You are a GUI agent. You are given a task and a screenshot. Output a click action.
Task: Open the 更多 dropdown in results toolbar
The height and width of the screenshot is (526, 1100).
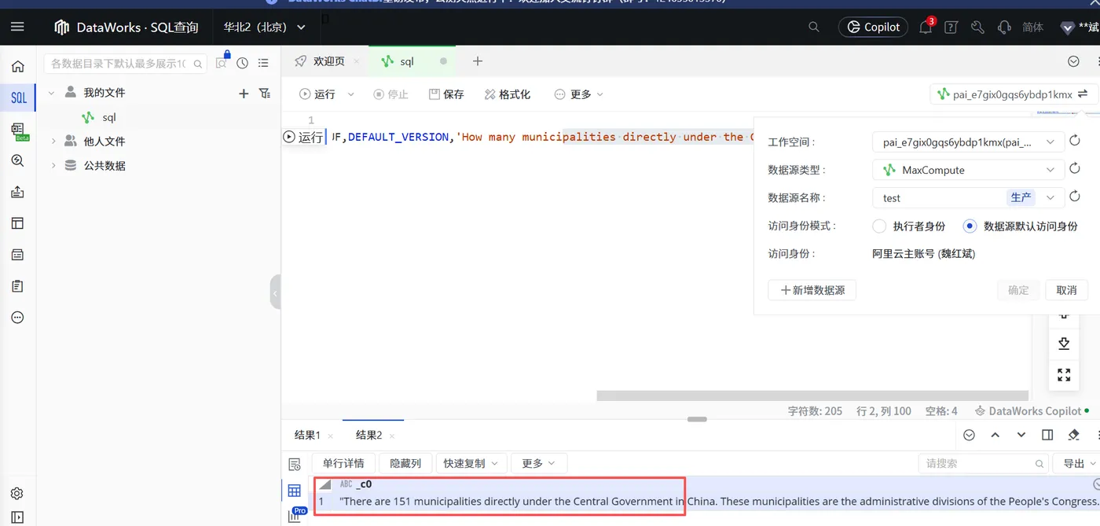(538, 463)
